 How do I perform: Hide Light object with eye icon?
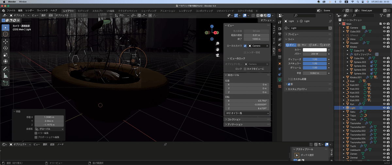(x=384, y=108)
